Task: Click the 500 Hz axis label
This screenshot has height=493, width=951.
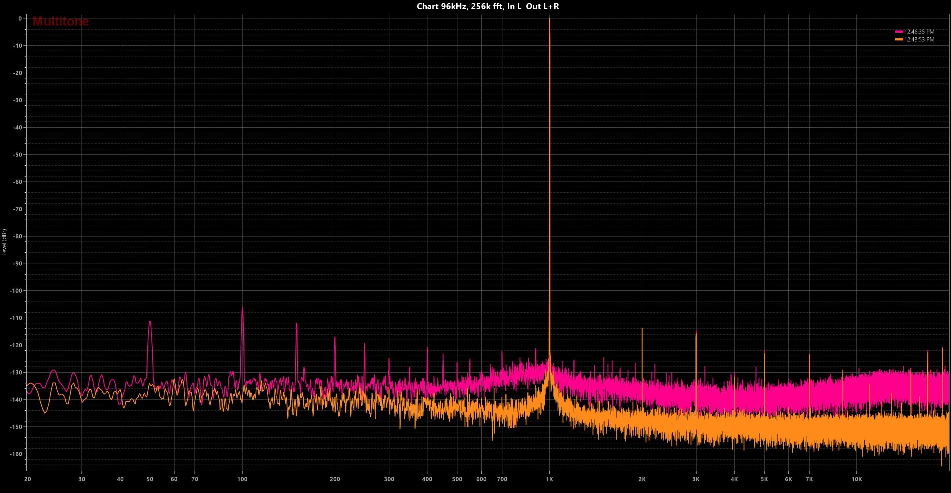Action: (457, 479)
